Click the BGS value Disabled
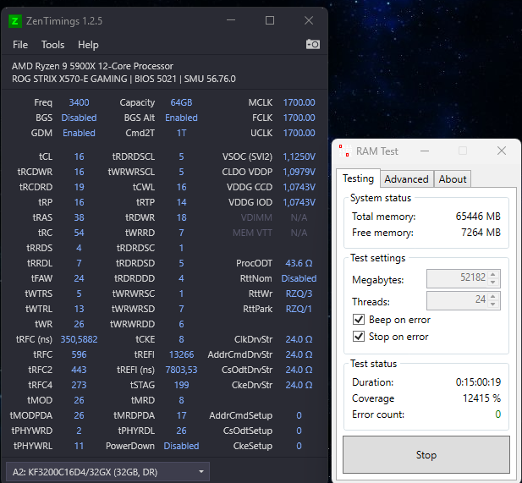Viewport: 522px width, 483px height. pyautogui.click(x=79, y=118)
